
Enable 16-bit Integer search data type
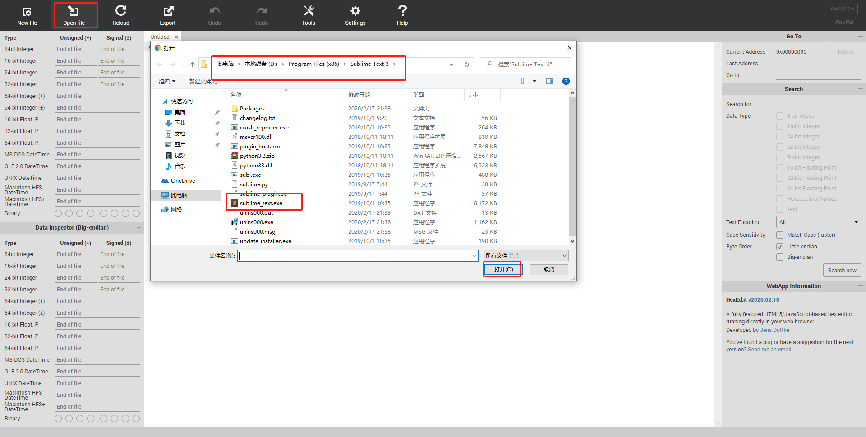(x=780, y=126)
